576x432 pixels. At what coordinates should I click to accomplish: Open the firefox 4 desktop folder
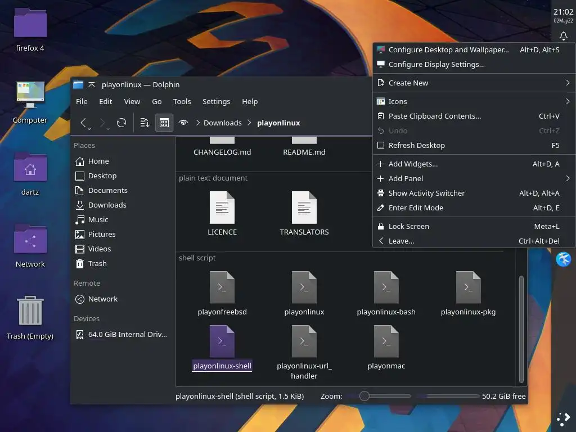(x=30, y=29)
